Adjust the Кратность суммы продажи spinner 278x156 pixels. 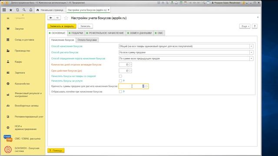[x=146, y=86]
